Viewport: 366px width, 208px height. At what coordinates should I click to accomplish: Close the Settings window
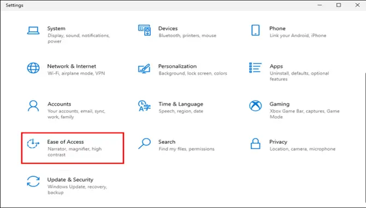pos(357,5)
